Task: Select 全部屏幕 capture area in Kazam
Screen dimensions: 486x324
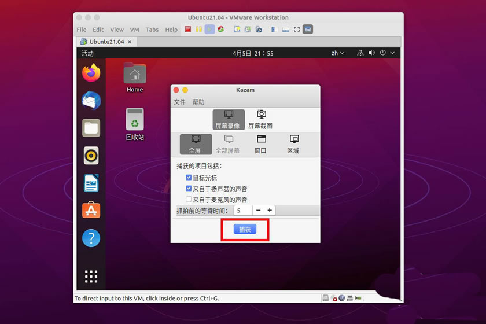Action: click(228, 144)
